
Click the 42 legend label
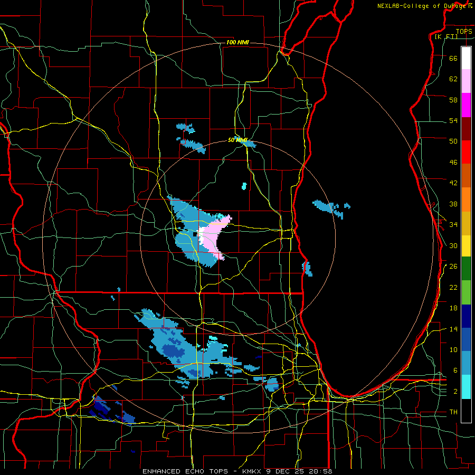(453, 183)
